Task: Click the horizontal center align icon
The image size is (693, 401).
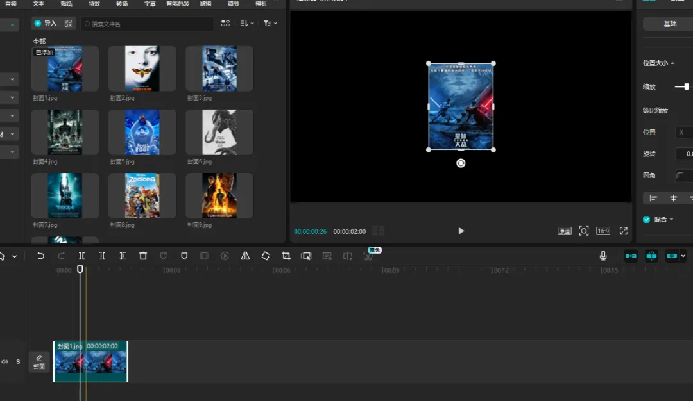Action: [x=674, y=198]
